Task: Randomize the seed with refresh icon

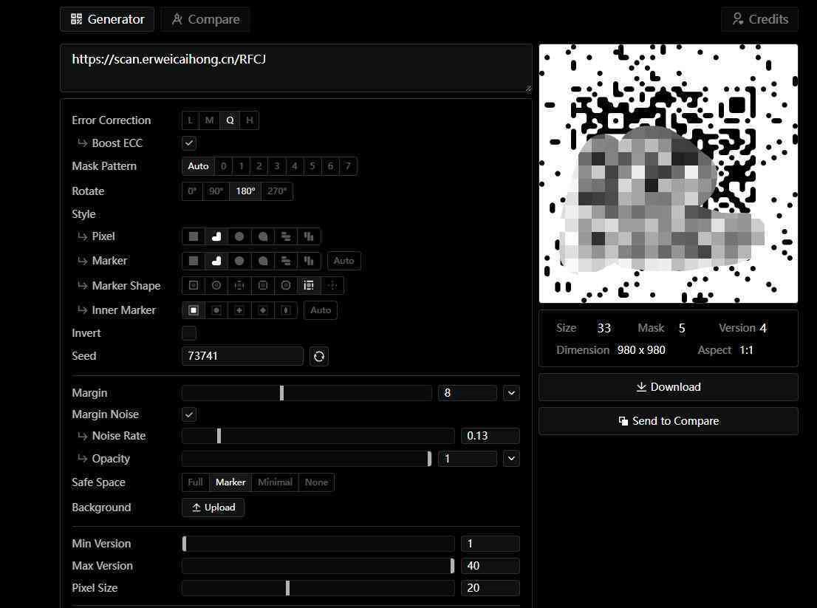Action: (x=319, y=356)
